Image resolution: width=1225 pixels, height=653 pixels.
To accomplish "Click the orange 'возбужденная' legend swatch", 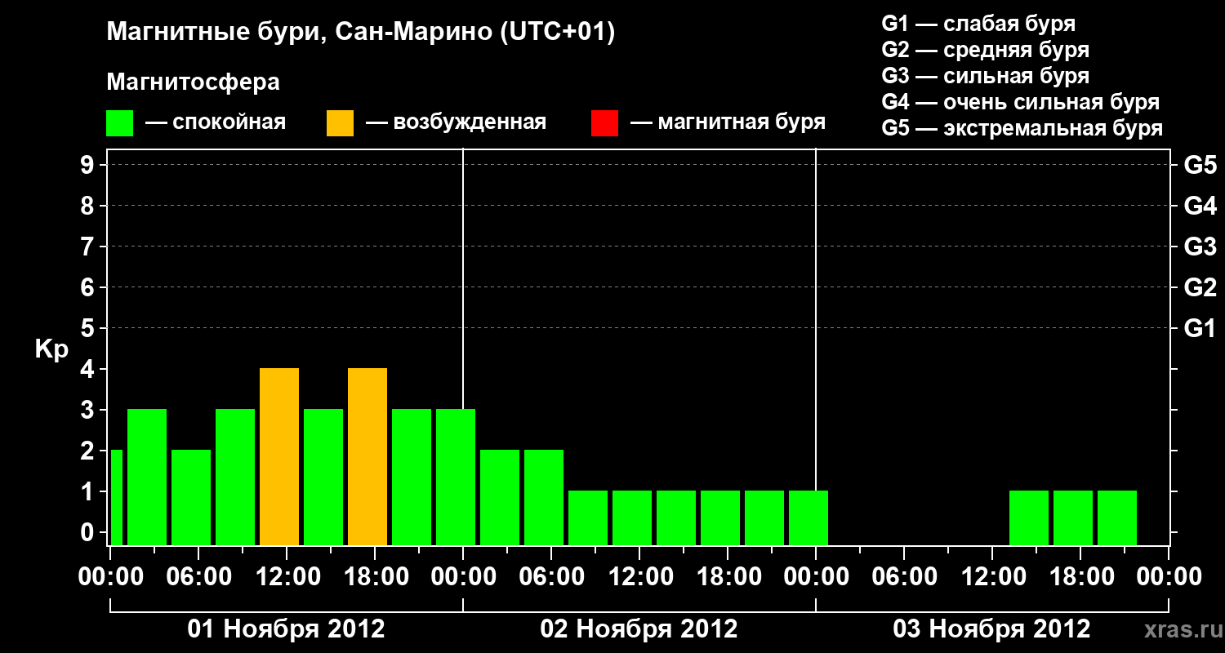I will point(341,123).
